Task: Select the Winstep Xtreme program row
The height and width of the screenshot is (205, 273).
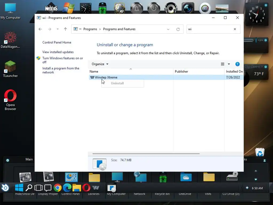Action: (x=166, y=77)
